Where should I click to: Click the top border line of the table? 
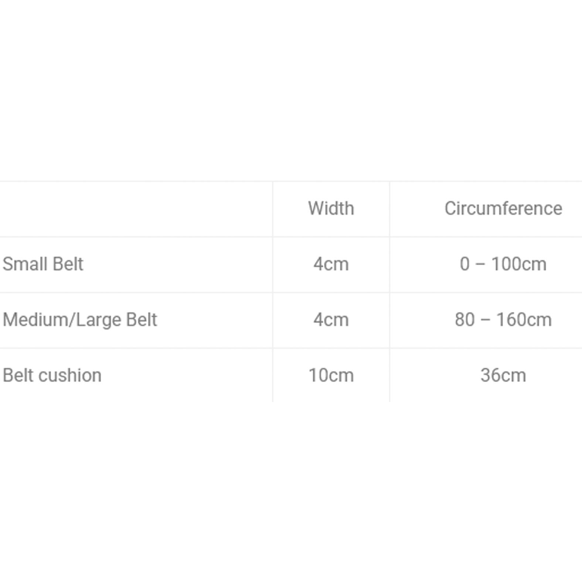coord(291,181)
